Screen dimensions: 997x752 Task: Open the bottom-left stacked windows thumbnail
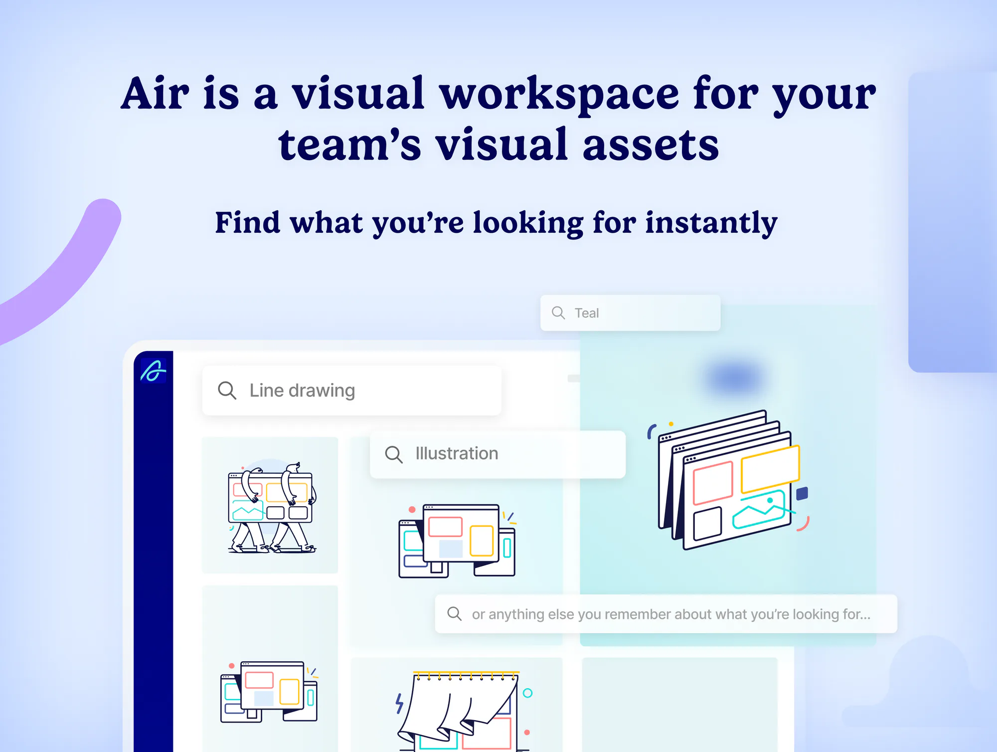pos(270,669)
